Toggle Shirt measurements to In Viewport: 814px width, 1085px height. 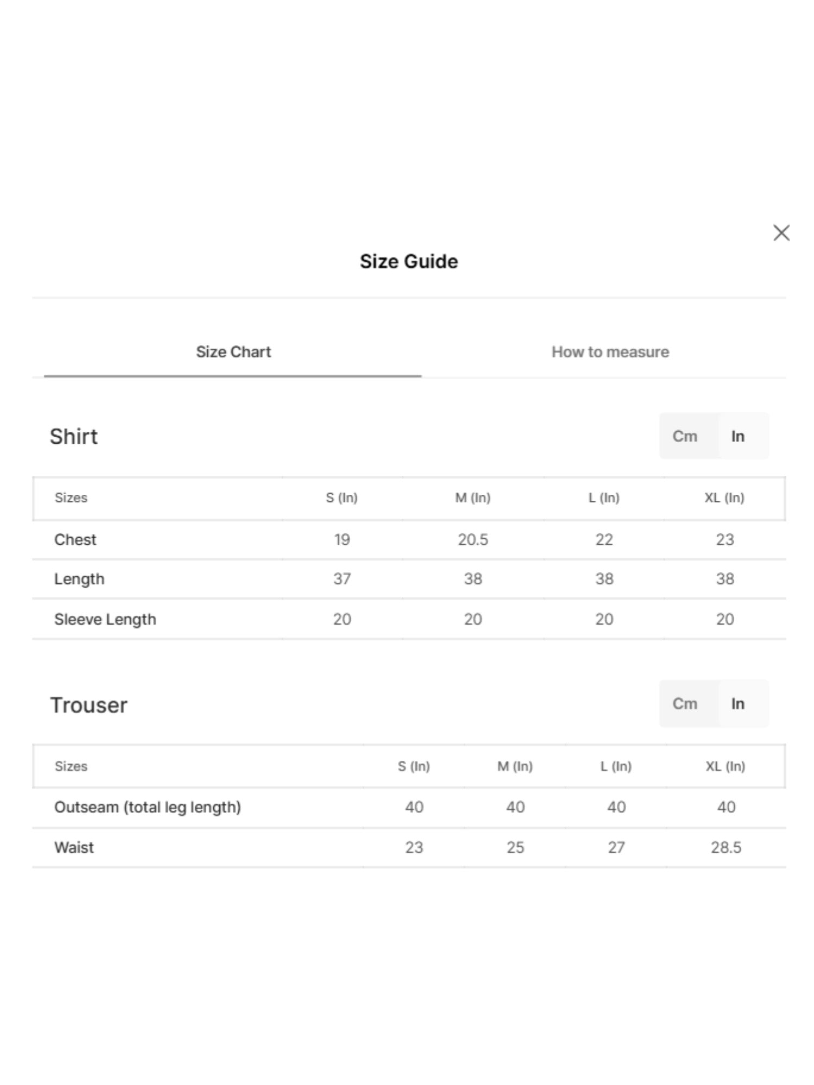click(737, 436)
